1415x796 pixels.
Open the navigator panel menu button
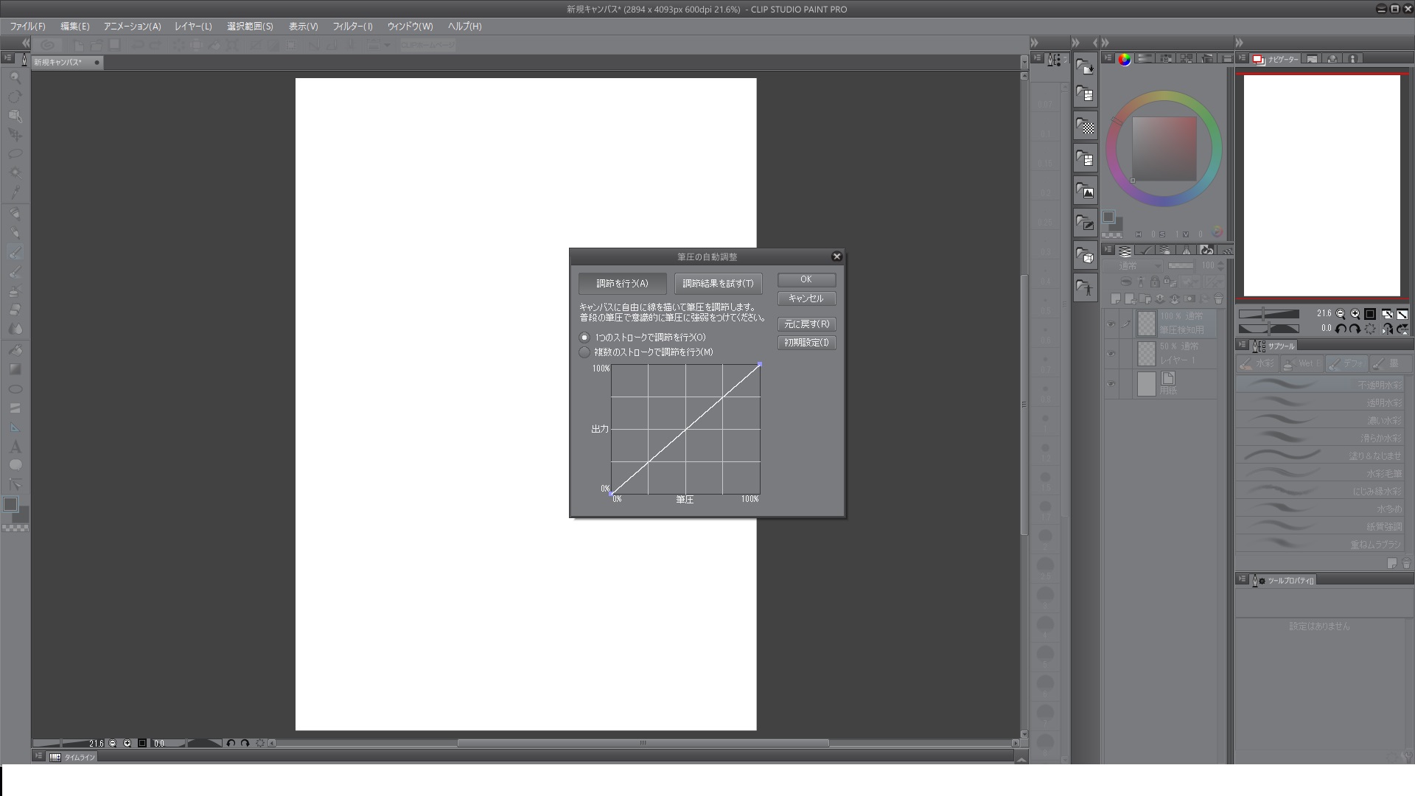pos(1243,58)
